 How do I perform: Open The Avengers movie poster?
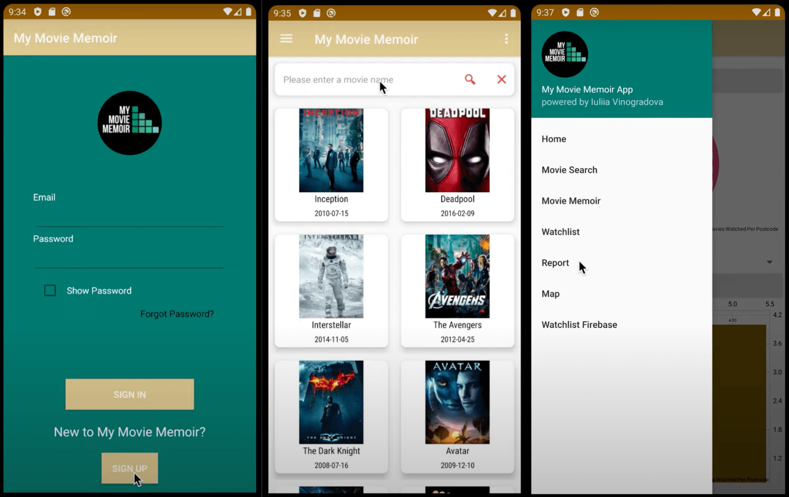pos(457,276)
